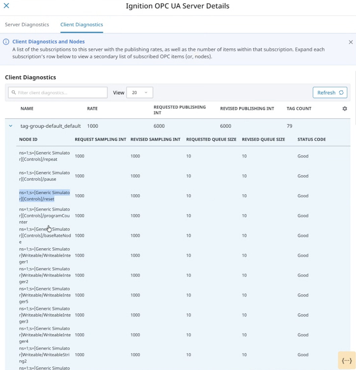The height and width of the screenshot is (370, 356).
Task: Select the [Controls]/programCounter node ID
Action: click(44, 215)
